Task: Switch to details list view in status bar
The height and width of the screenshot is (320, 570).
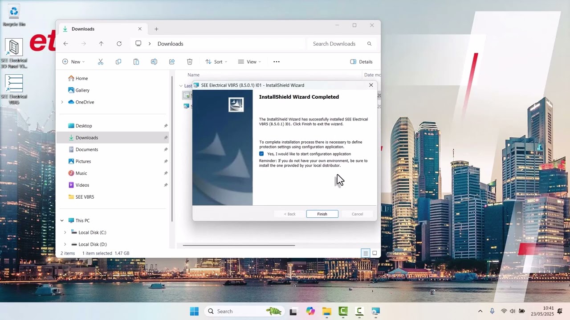Action: pos(366,253)
